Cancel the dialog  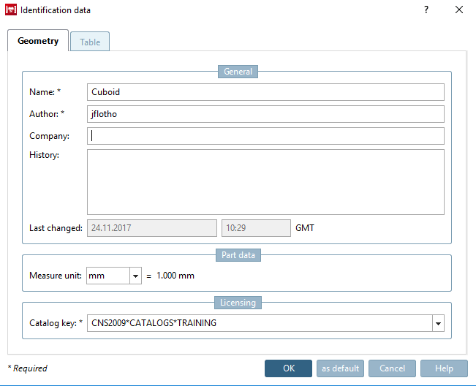point(392,368)
